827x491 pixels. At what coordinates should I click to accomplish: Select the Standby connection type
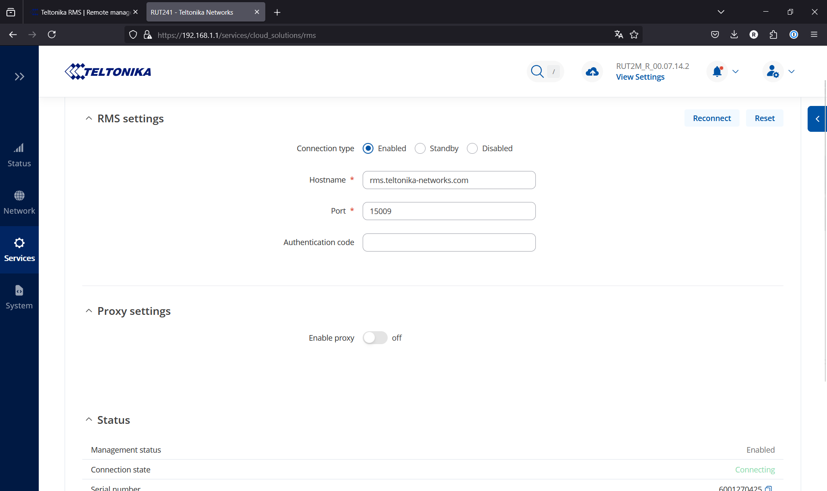420,148
